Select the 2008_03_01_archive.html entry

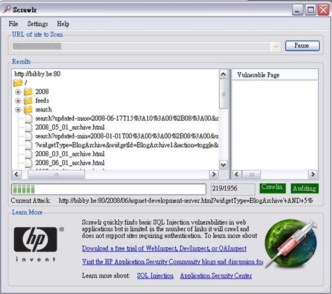point(70,154)
